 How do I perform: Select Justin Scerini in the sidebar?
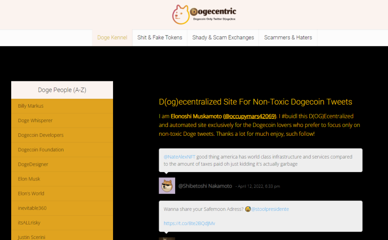click(62, 236)
